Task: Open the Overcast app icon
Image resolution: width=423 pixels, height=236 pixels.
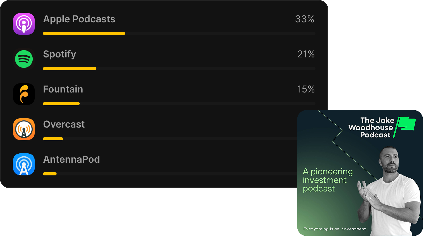Action: [x=24, y=129]
